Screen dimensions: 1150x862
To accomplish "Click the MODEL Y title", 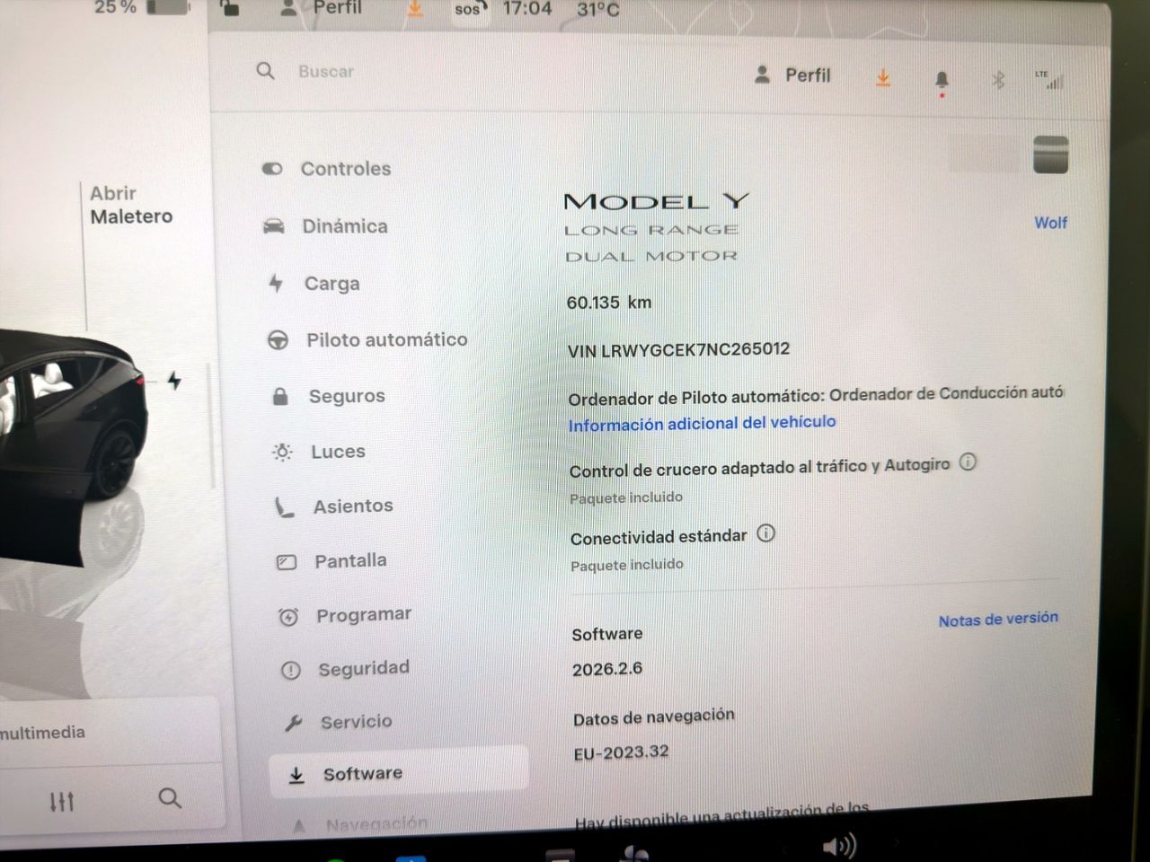I will click(x=657, y=201).
